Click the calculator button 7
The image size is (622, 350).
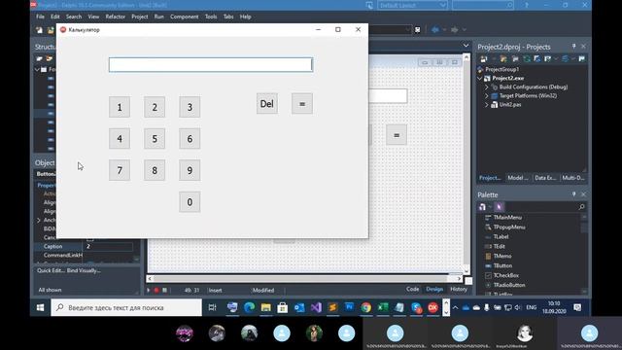point(120,171)
